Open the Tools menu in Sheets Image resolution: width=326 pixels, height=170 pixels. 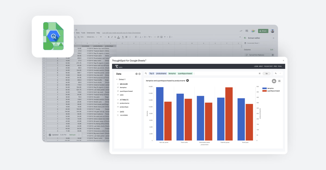[x=83, y=33]
